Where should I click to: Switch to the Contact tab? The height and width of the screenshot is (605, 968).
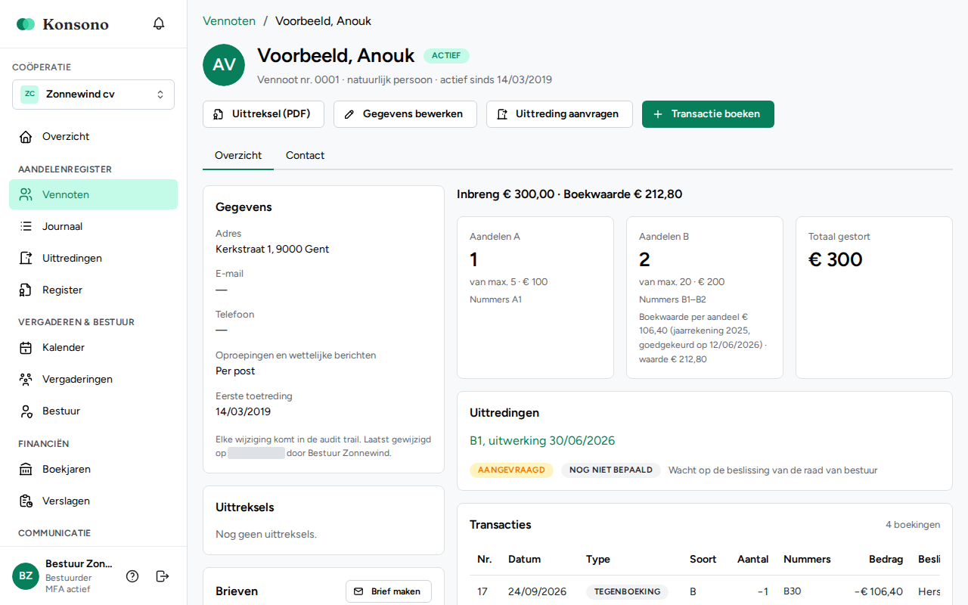pyautogui.click(x=305, y=156)
